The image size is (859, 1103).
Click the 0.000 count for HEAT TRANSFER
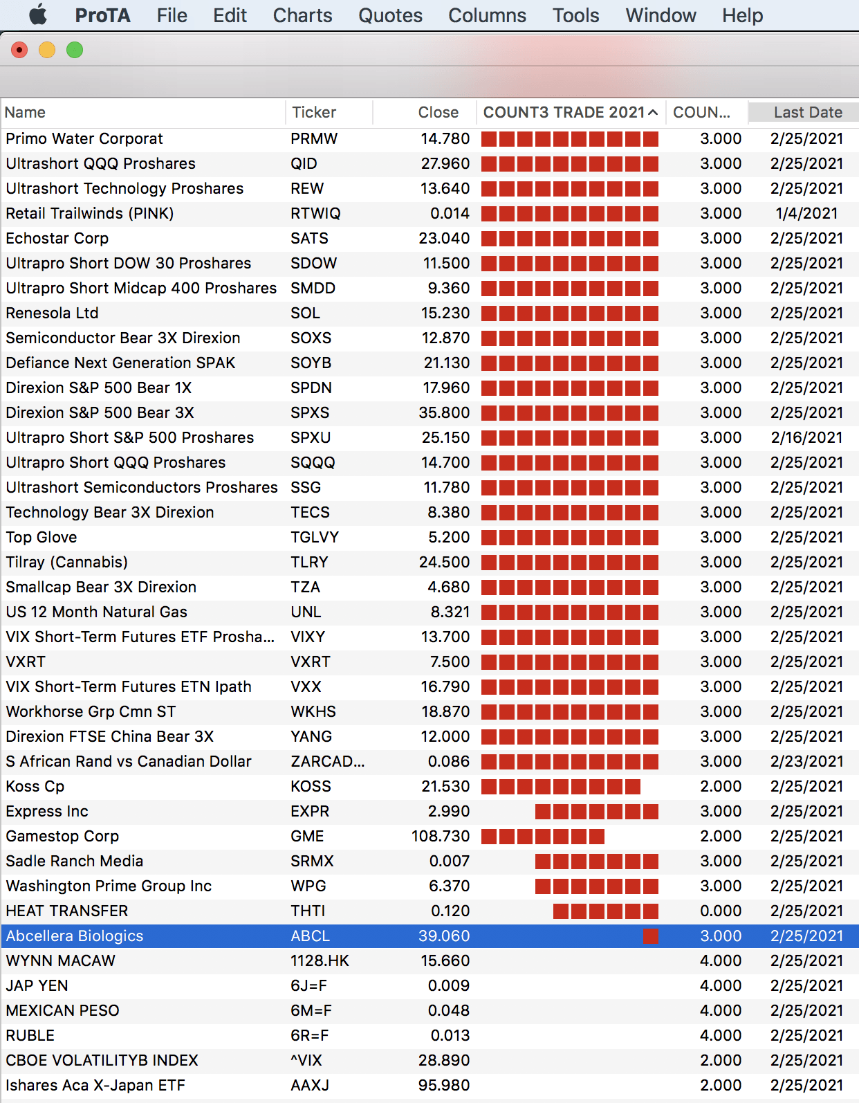point(721,911)
